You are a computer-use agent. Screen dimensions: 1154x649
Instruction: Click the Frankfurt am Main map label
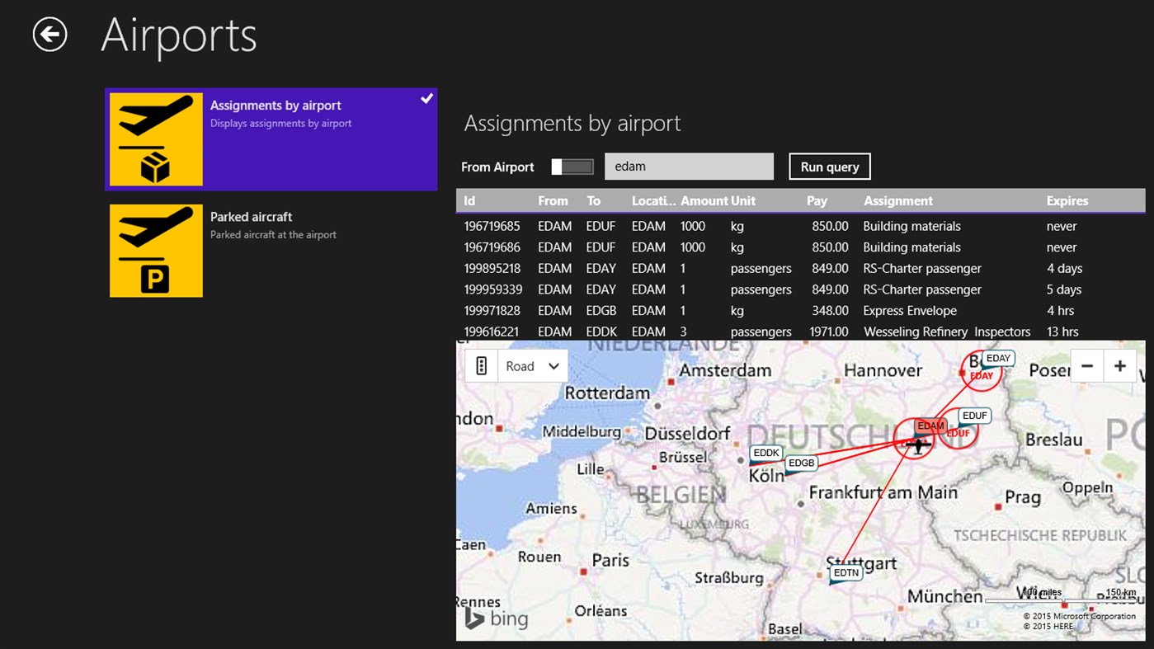click(883, 492)
